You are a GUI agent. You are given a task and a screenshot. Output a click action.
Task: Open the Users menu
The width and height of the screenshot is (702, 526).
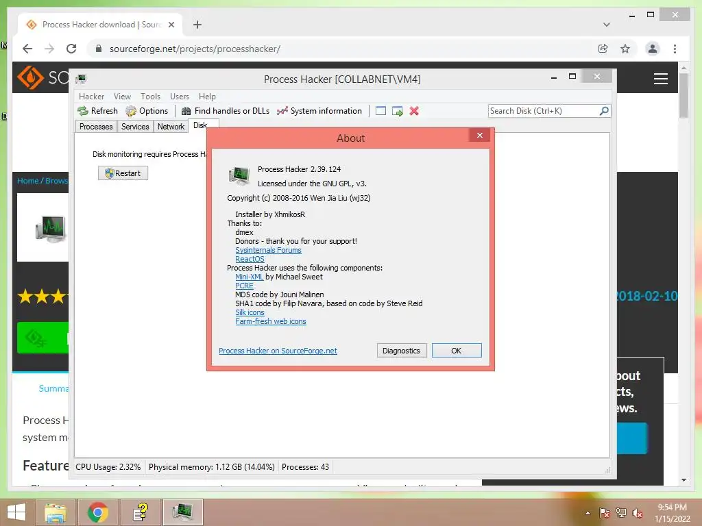coord(180,97)
